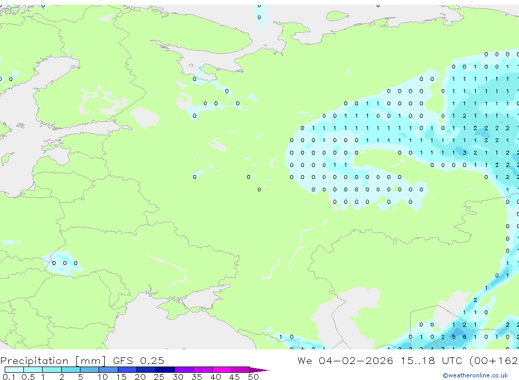Screen dimensions: 519x380
Task: Click the '5' value beside the 6
Action: coord(454,337)
